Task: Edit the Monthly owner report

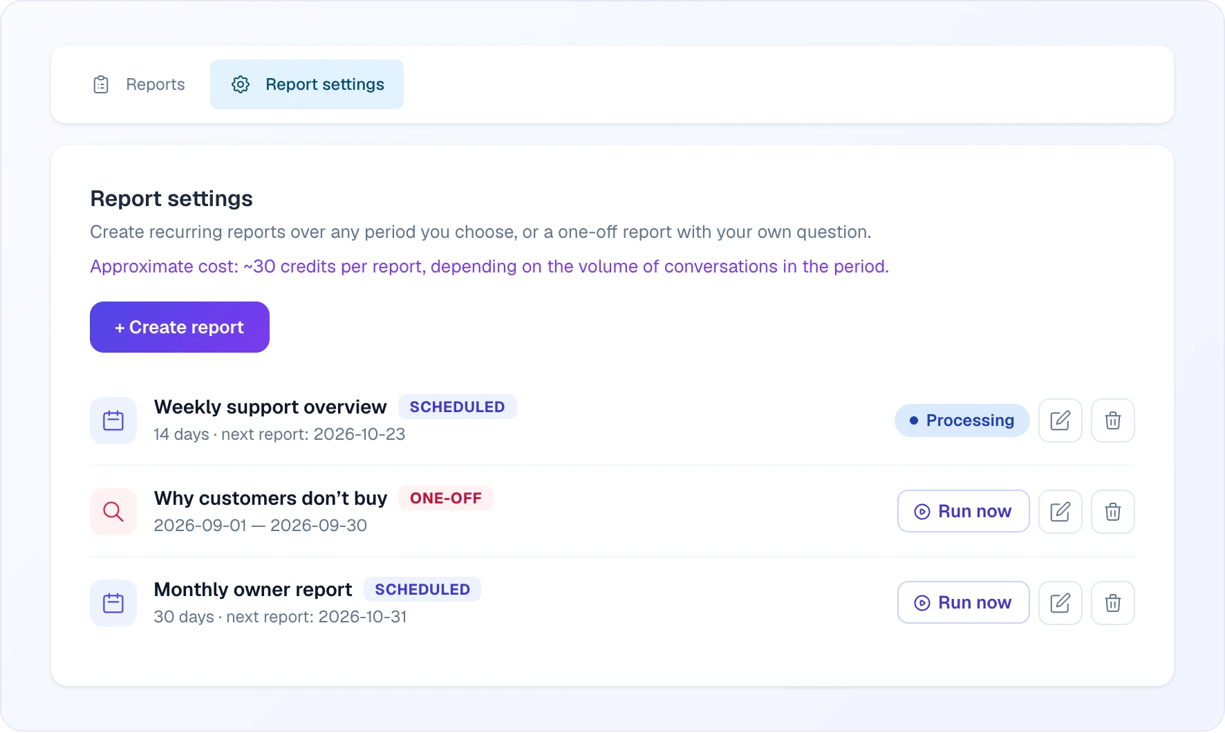Action: click(x=1060, y=603)
